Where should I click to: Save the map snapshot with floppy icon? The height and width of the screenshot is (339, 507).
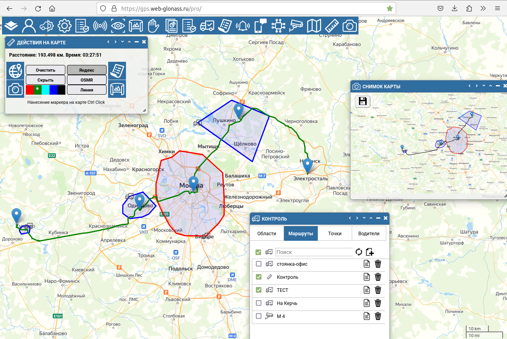click(x=362, y=101)
